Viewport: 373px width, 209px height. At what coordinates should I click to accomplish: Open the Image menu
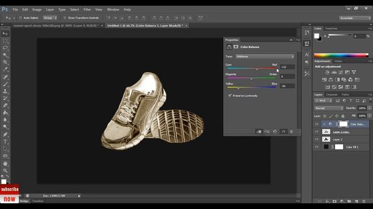pyautogui.click(x=37, y=9)
